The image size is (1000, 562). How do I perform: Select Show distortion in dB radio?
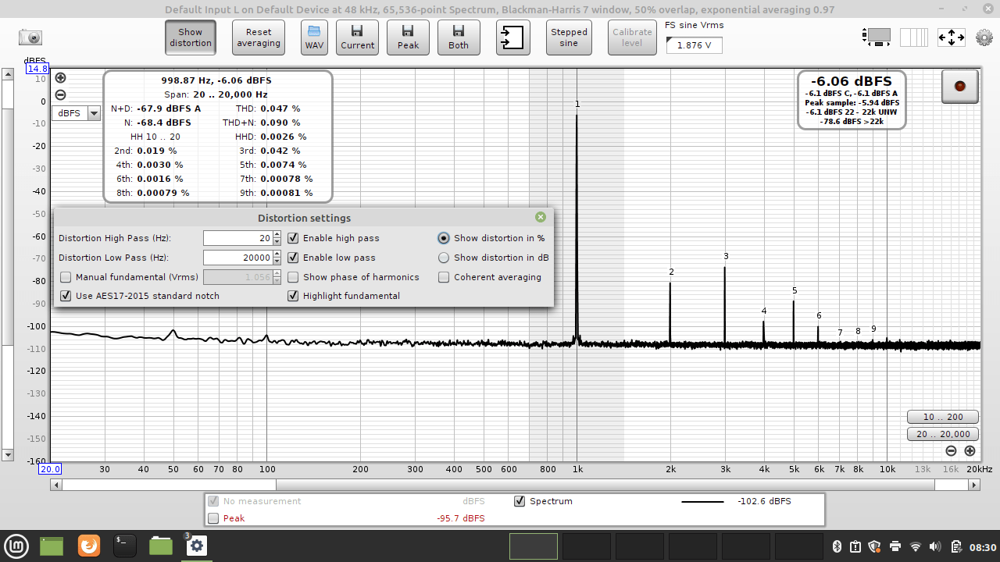coord(444,258)
